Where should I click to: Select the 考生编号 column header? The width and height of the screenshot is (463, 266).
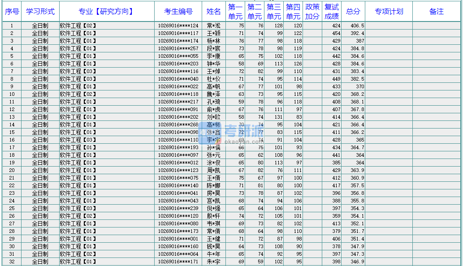click(x=178, y=12)
